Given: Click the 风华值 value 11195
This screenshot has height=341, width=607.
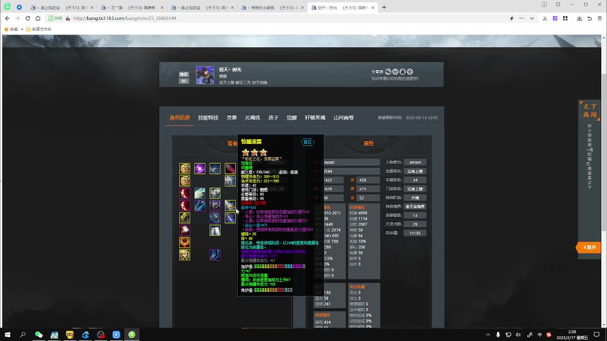Looking at the screenshot, I should point(415,233).
